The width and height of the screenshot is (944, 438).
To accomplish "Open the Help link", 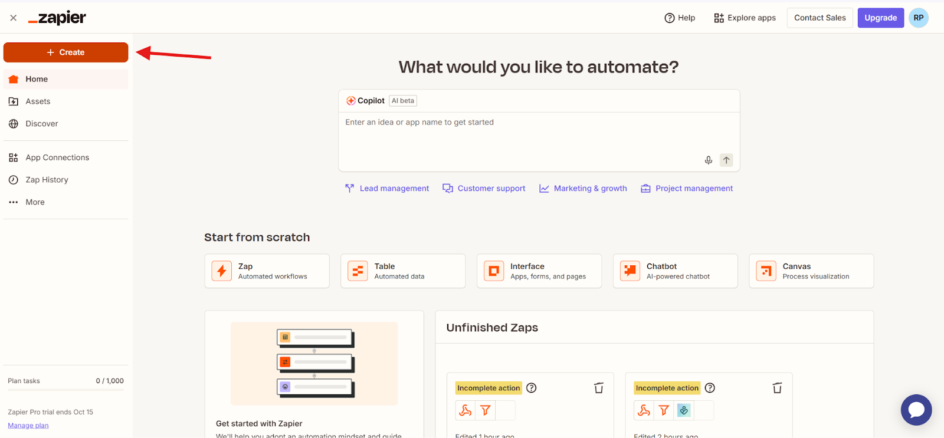I will pos(680,18).
